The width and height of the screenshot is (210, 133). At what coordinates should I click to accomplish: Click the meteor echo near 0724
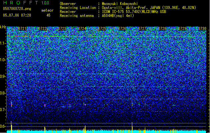(x=85, y=104)
